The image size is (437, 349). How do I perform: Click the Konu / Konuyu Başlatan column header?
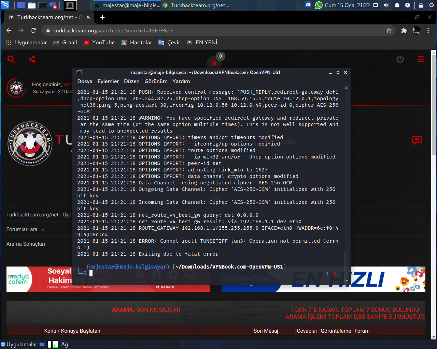(x=72, y=331)
